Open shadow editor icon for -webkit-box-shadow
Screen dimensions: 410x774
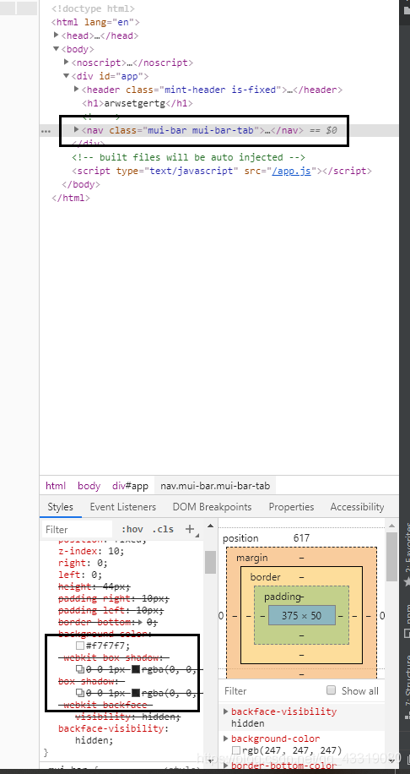tap(80, 669)
